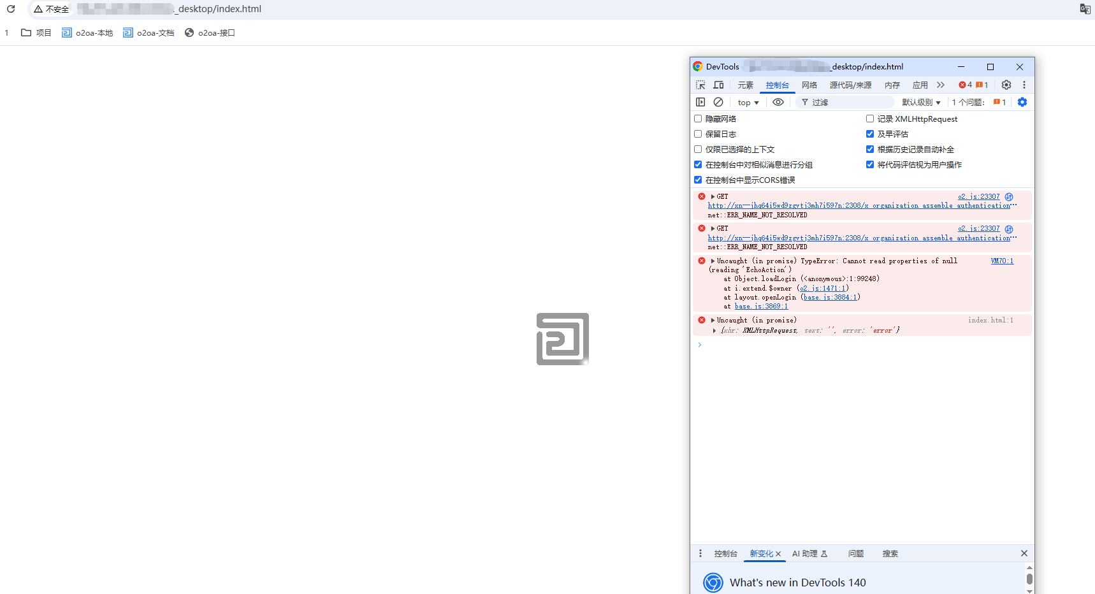Open the top JavaScript context dropdown
Image resolution: width=1095 pixels, height=594 pixels.
pos(748,102)
